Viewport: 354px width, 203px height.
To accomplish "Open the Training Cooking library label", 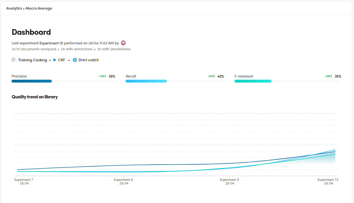I will pos(32,60).
